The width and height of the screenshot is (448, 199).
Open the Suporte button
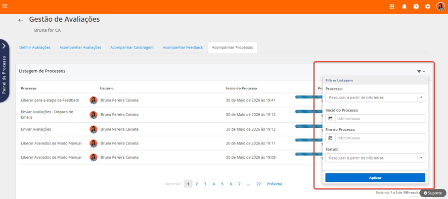432,193
